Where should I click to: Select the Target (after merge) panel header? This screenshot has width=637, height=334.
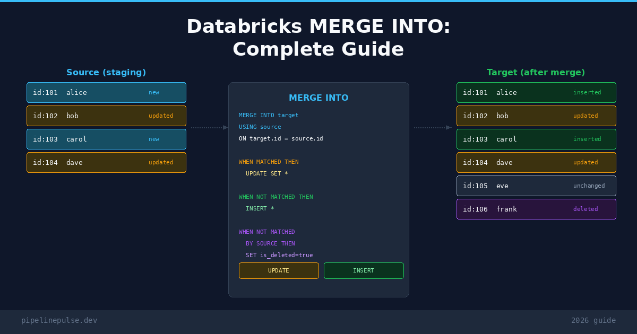click(x=536, y=72)
